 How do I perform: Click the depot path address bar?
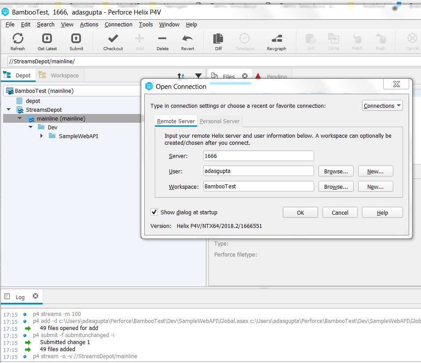click(x=214, y=61)
